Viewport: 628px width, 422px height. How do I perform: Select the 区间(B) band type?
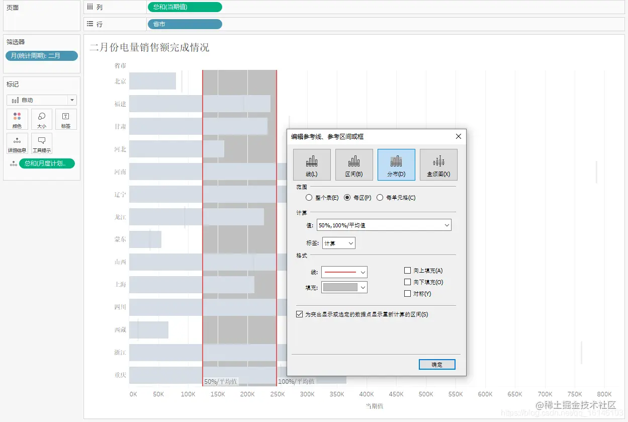click(x=354, y=164)
